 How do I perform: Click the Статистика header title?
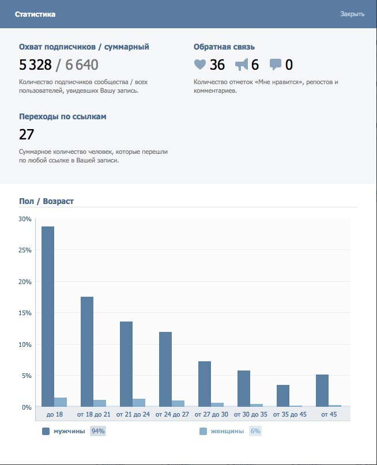[35, 14]
